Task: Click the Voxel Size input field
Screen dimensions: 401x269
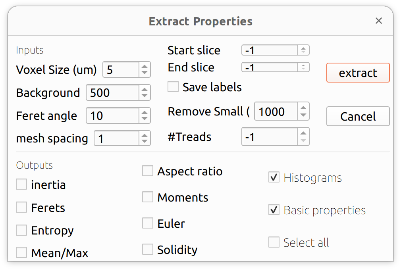Action: 121,70
